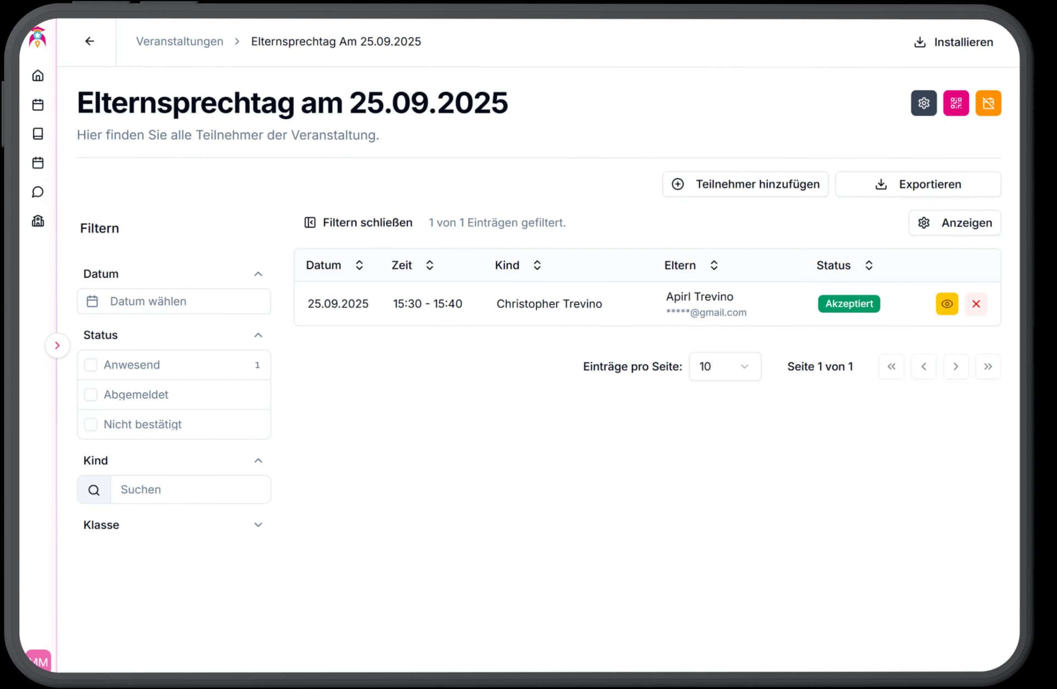This screenshot has height=689, width=1057.
Task: Open the Anzeigen column settings gear
Action: click(x=924, y=223)
